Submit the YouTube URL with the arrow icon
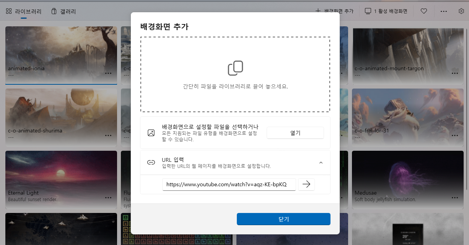 click(x=306, y=184)
